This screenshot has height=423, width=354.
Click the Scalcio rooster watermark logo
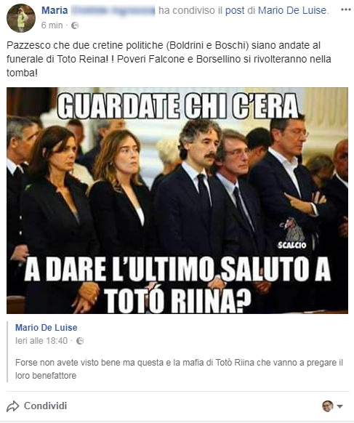(292, 233)
